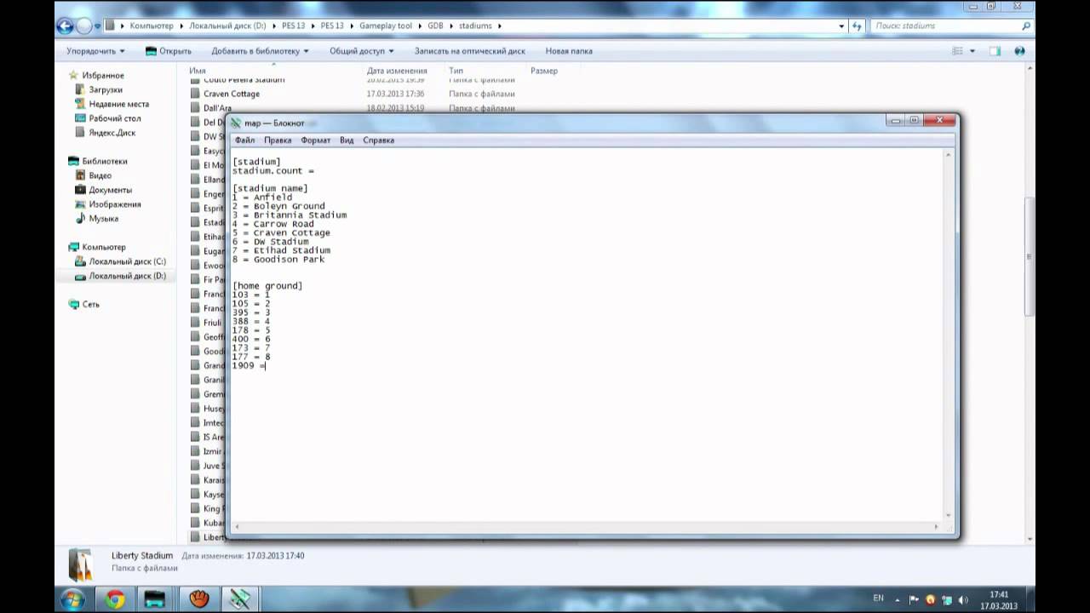Sort by the Имя column header
This screenshot has width=1090, height=613.
click(198, 71)
